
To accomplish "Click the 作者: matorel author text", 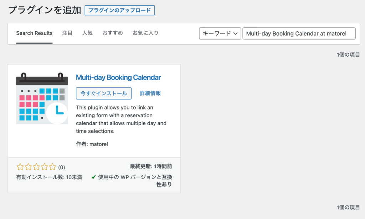I will click(92, 144).
